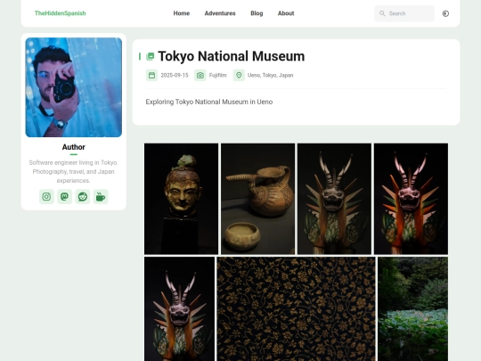Click the gallery icon before the title
The width and height of the screenshot is (481, 361).
coord(150,56)
